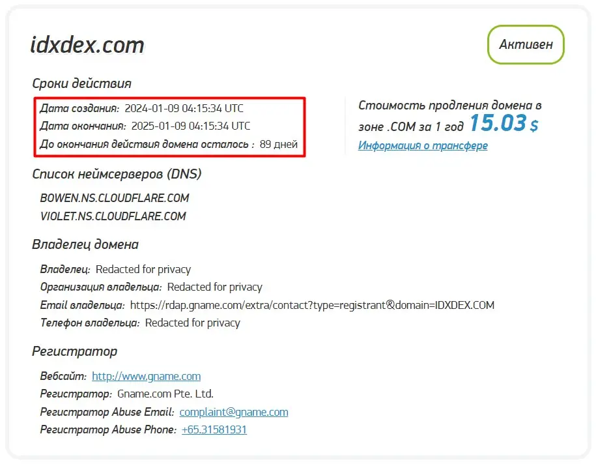Image resolution: width=596 pixels, height=464 pixels.
Task: Click the 89 дней remaining days text
Action: 279,144
